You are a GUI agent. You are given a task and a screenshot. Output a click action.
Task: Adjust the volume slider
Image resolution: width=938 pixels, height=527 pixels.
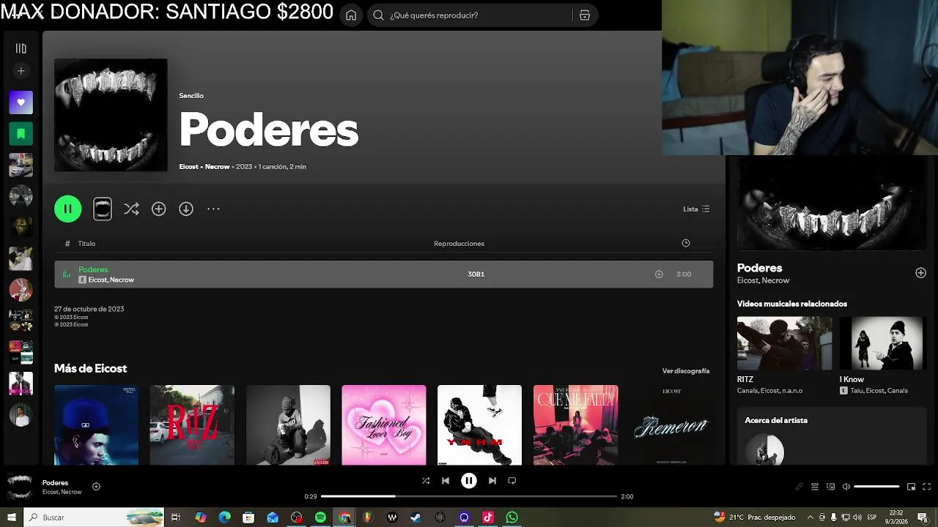click(x=876, y=487)
